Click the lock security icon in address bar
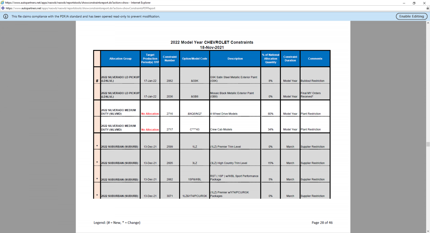 pyautogui.click(x=428, y=8)
